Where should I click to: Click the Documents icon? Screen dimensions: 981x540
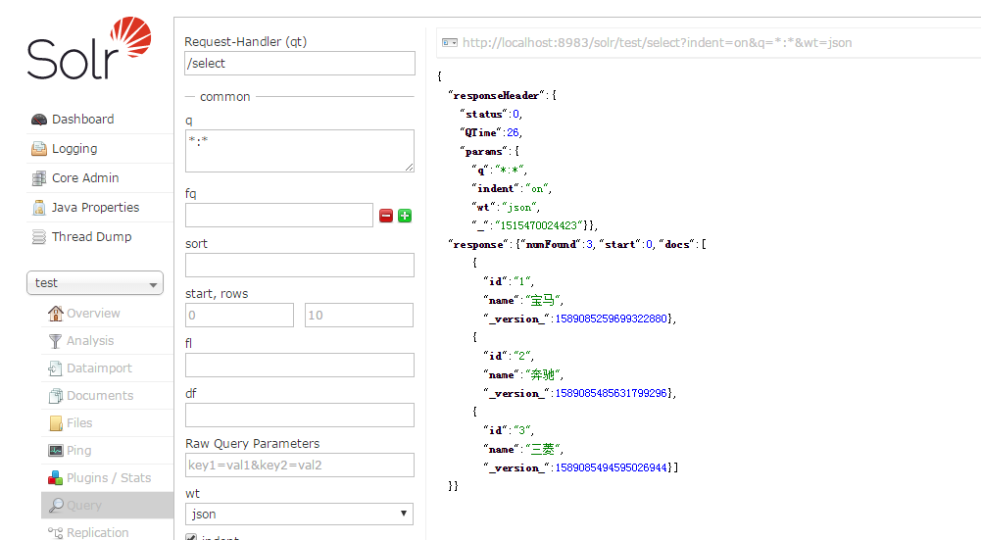pos(56,396)
